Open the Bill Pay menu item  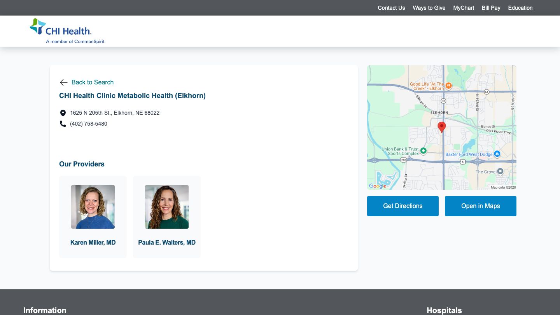(491, 8)
